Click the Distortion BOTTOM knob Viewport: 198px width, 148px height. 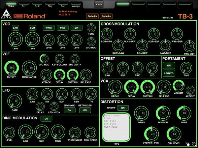pyautogui.click(x=163, y=113)
